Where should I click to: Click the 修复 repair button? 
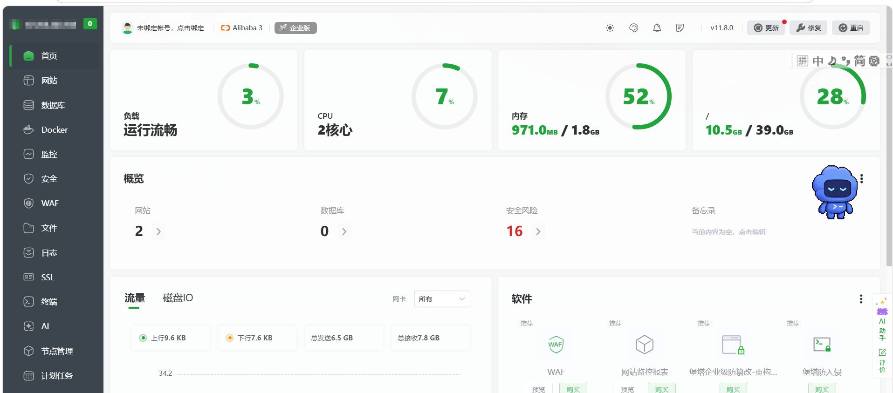coord(808,28)
